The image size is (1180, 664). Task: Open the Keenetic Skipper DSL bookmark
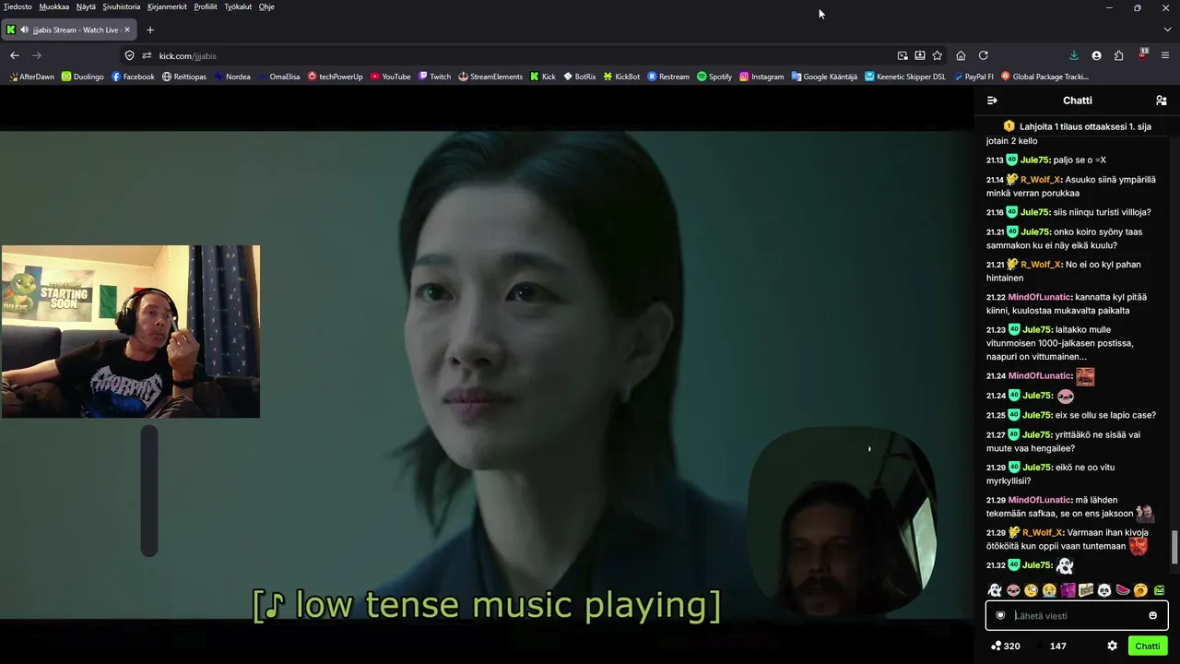coord(905,77)
